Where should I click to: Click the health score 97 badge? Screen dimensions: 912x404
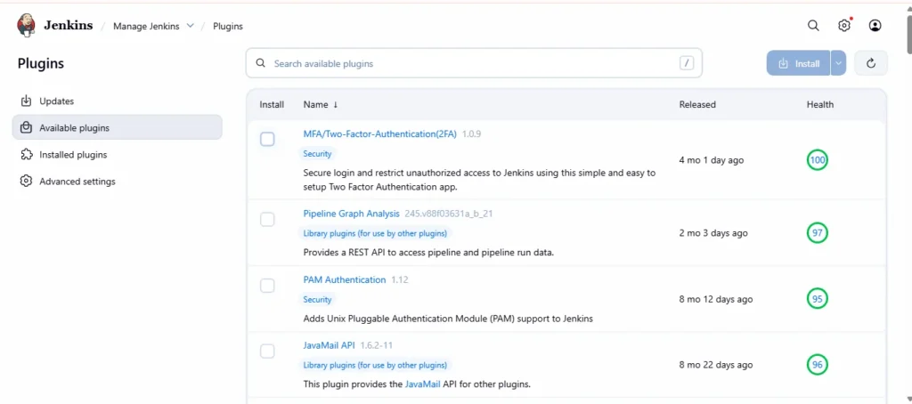(817, 233)
